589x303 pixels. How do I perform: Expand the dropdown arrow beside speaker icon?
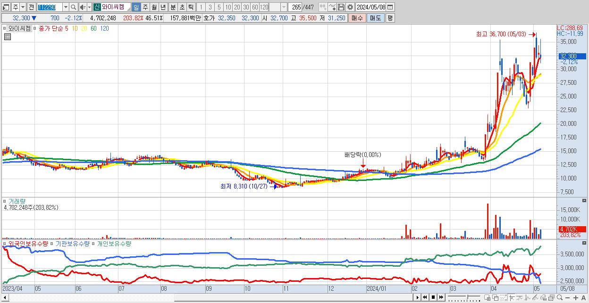coord(89,7)
